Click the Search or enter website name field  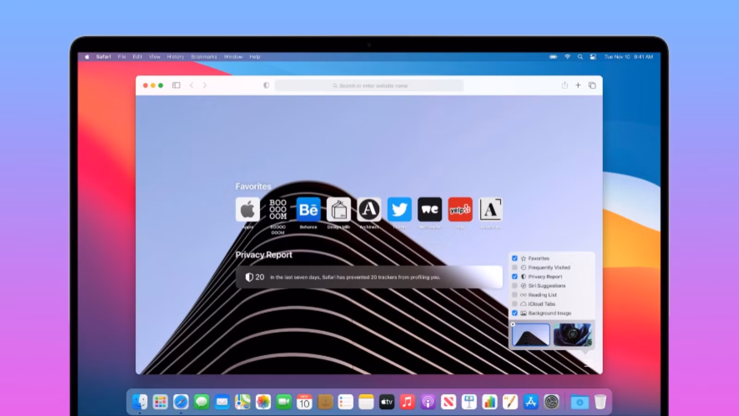pyautogui.click(x=369, y=85)
